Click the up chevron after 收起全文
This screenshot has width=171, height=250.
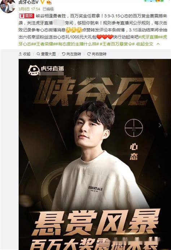point(158,44)
